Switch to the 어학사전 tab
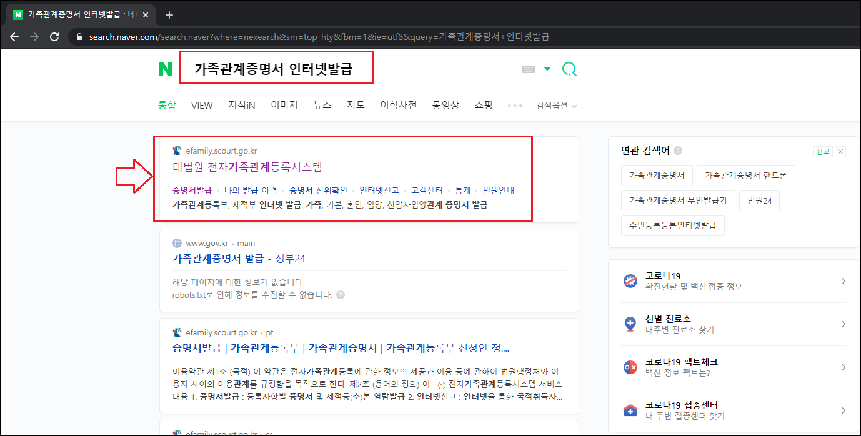 [x=398, y=106]
